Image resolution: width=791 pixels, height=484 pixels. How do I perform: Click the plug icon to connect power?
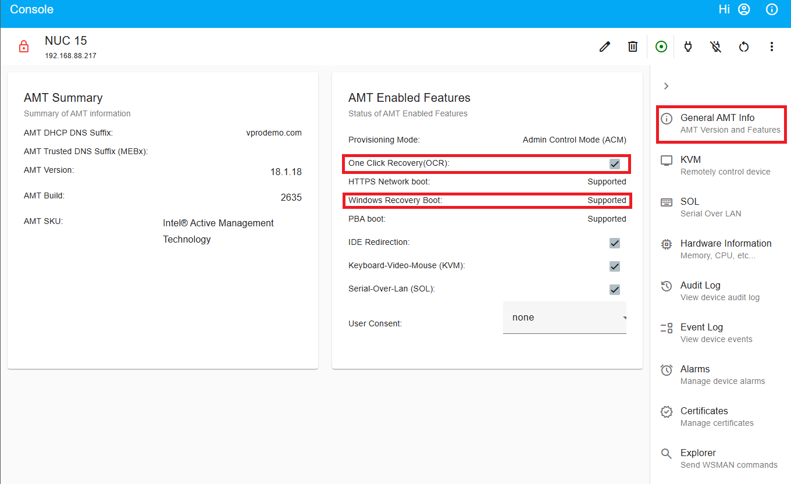(688, 47)
